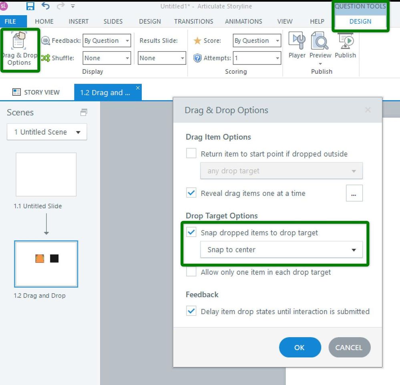Click the 1.1 Untitled Slide label
Image resolution: width=400 pixels, height=385 pixels.
tap(38, 206)
